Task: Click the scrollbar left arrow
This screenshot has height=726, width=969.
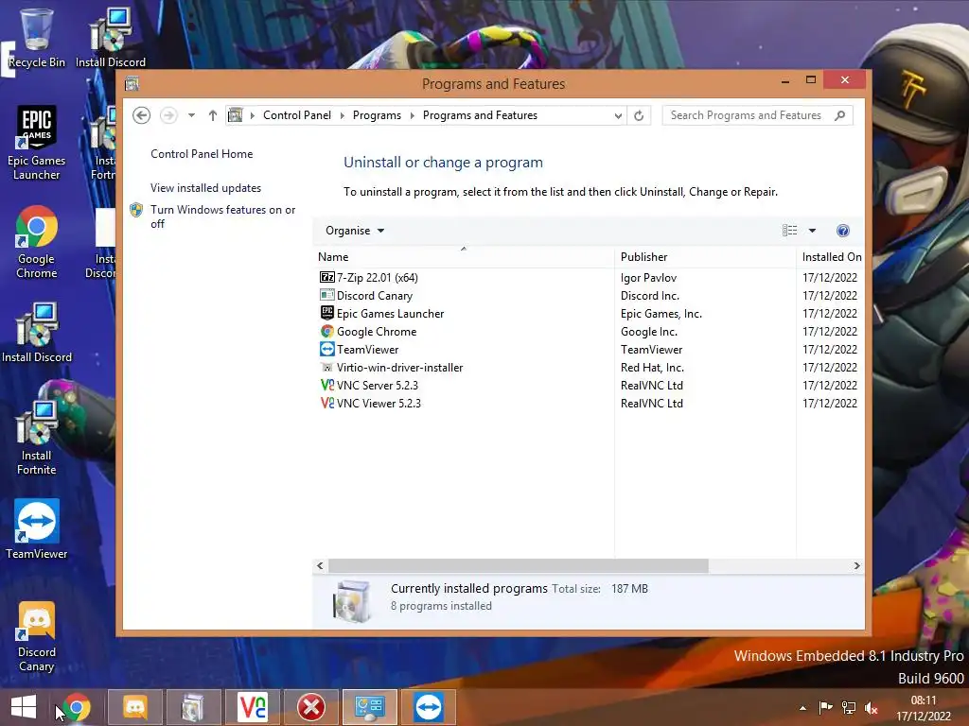Action: (320, 565)
